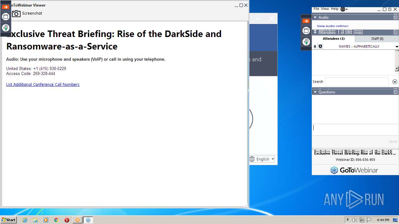The height and width of the screenshot is (224, 399).
Task: Collapse the control panel with its orange arrow
Action: click(x=306, y=21)
